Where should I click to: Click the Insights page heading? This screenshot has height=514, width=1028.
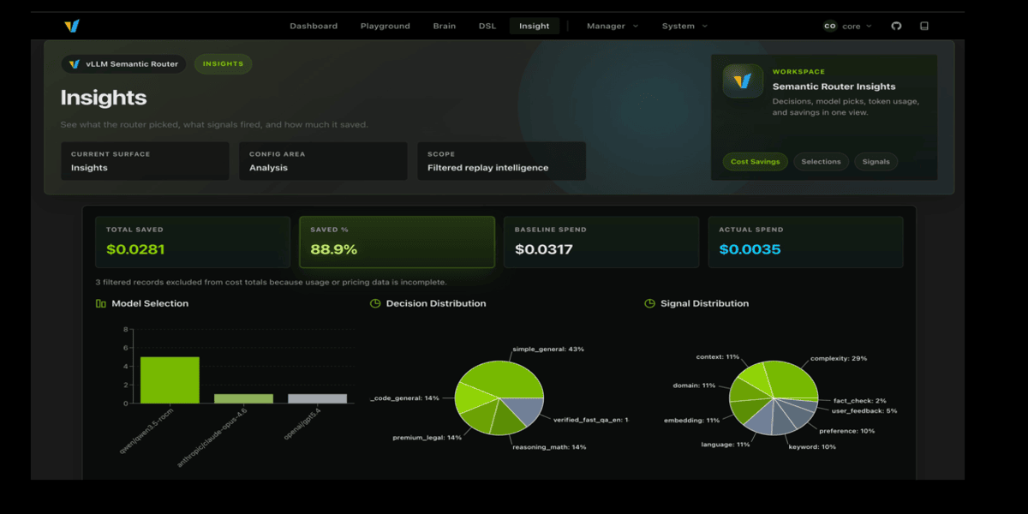[x=104, y=99]
